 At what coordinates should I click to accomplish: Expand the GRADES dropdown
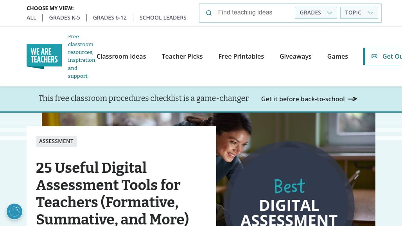316,13
